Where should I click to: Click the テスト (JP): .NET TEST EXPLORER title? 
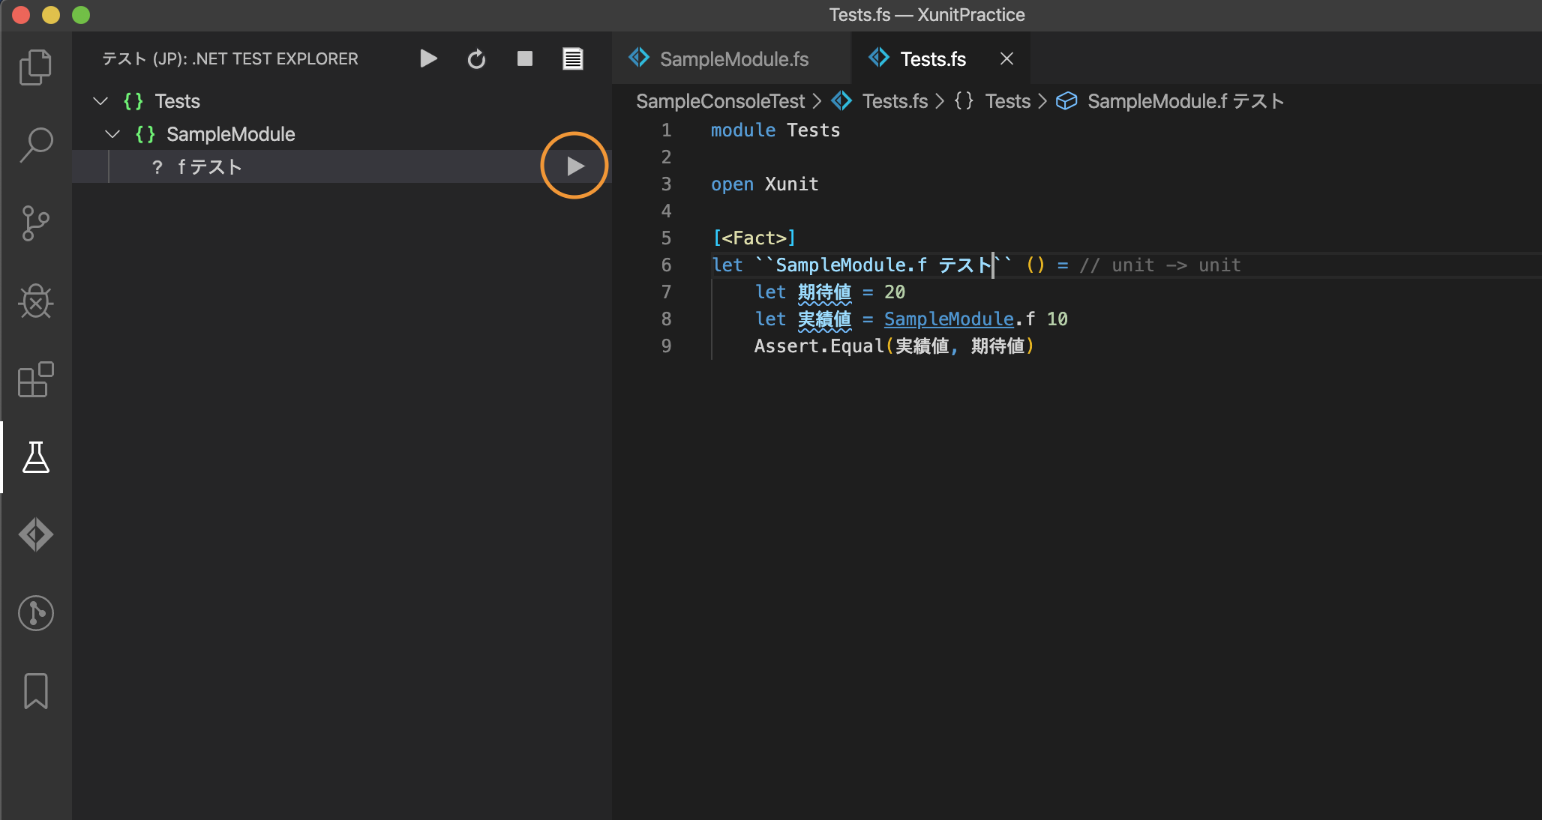pos(230,58)
